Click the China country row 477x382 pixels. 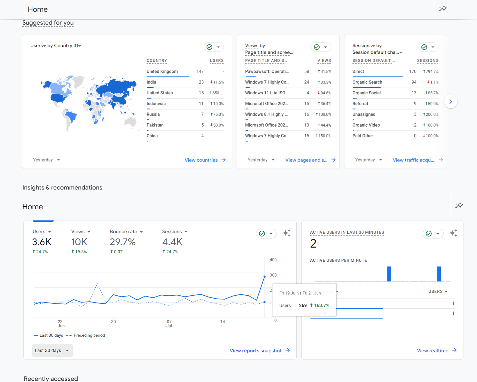click(x=185, y=136)
